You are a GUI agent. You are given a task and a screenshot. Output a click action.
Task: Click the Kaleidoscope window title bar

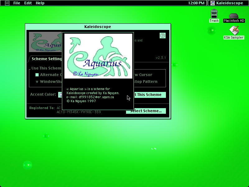98,27
